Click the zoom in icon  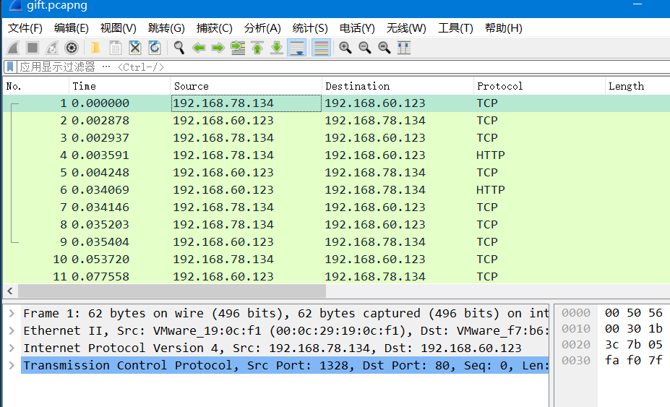[345, 48]
